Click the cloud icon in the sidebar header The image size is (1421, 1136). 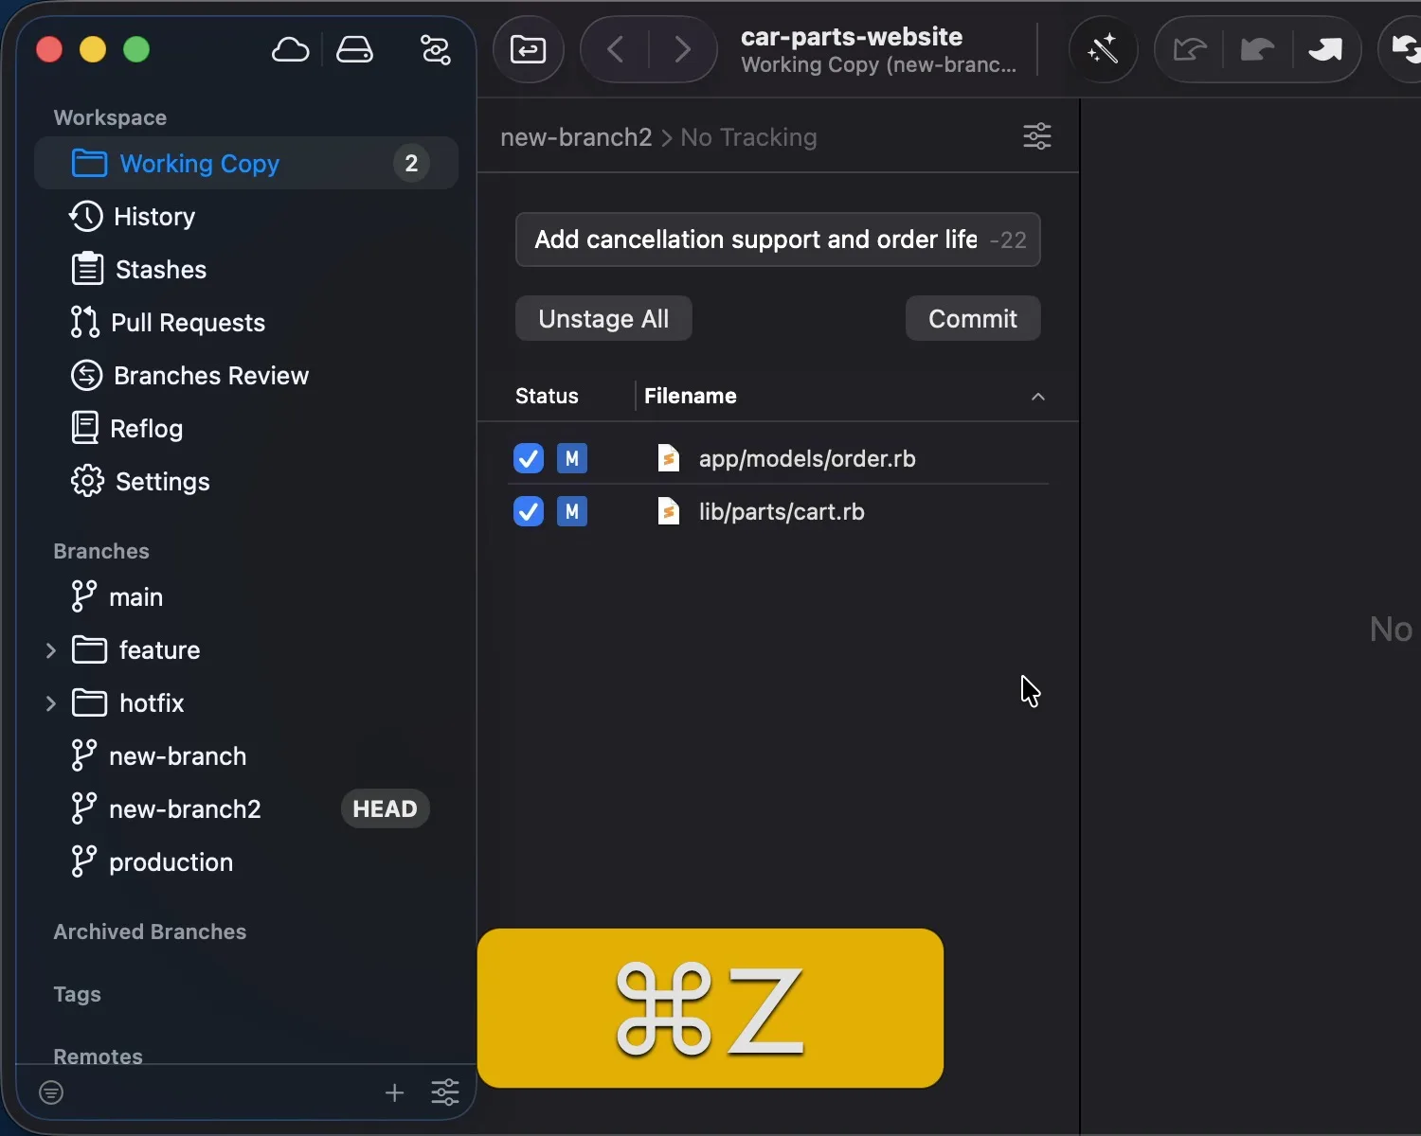click(x=290, y=49)
